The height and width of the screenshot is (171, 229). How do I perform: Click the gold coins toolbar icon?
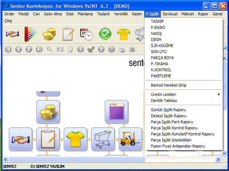tap(49, 34)
